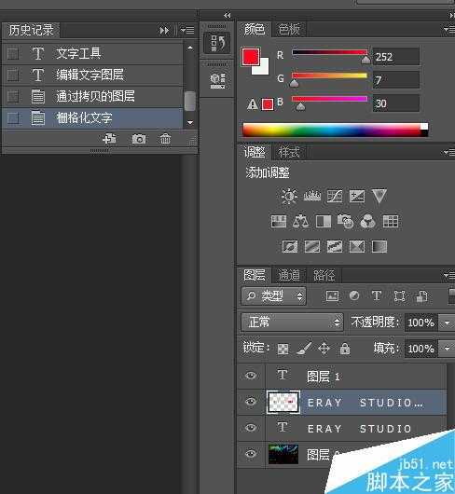Switch to the 样式 styles tab
The height and width of the screenshot is (494, 455).
click(289, 153)
